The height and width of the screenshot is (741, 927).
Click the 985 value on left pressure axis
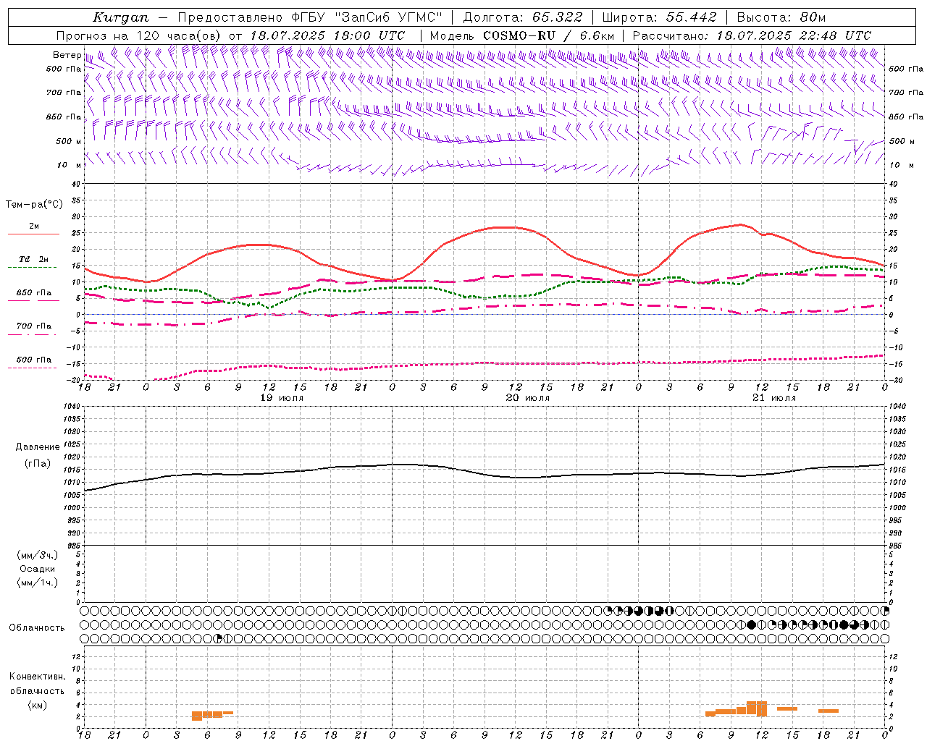74,546
